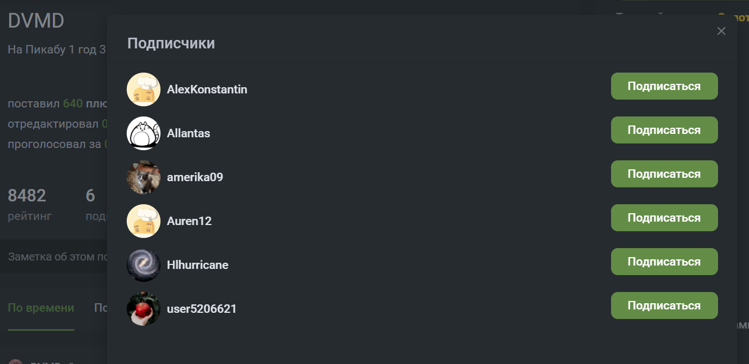This screenshot has height=364, width=749.
Task: Subscribe to amerika09
Action: point(664,174)
